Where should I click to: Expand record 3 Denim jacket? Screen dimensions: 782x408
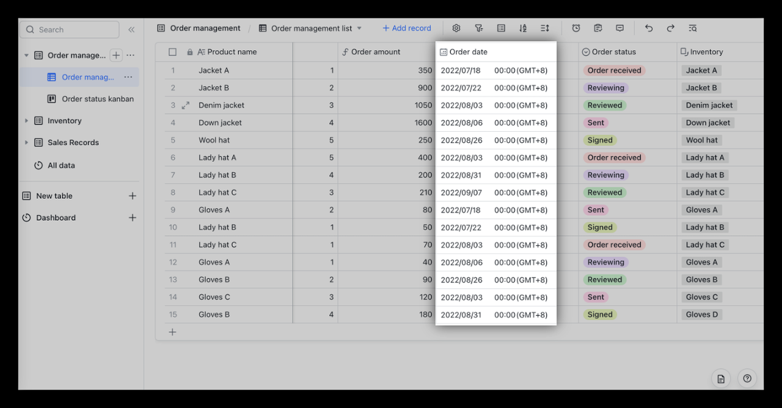pyautogui.click(x=186, y=106)
